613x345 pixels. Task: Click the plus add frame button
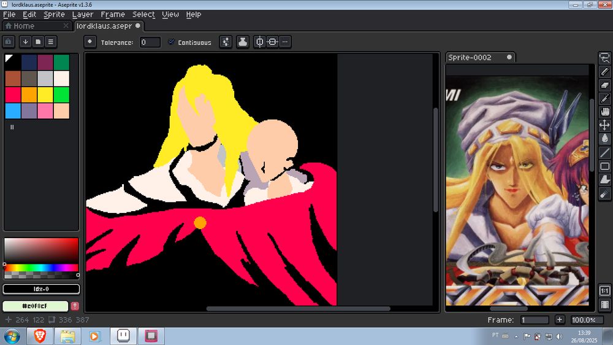tap(560, 320)
